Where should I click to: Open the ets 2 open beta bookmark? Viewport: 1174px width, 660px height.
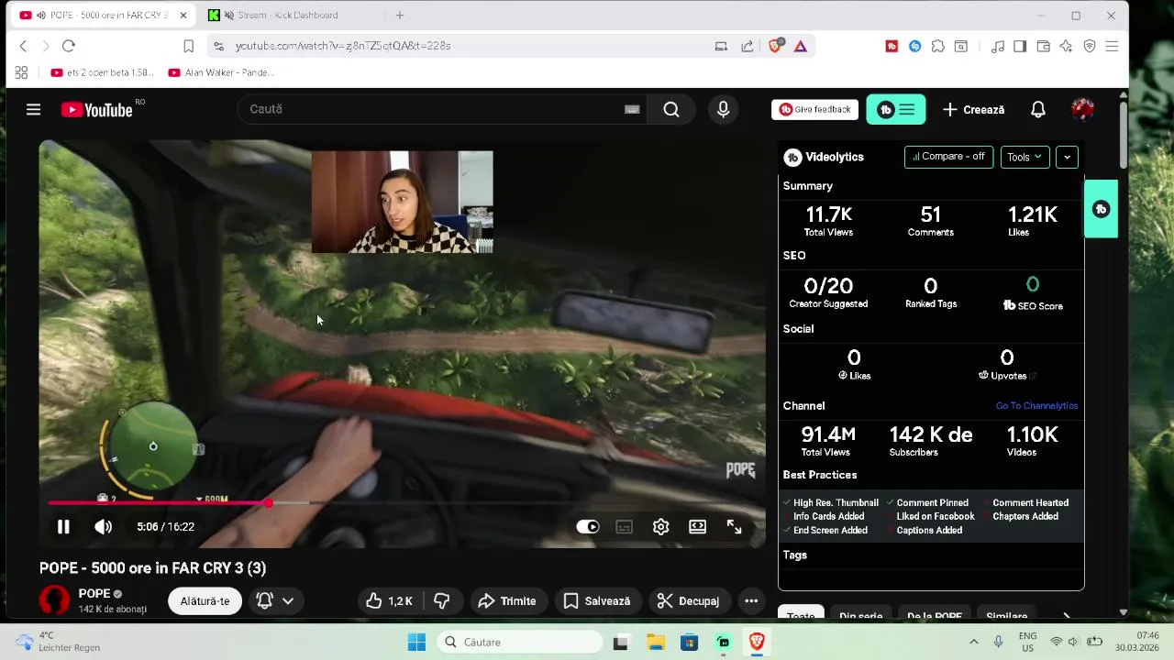[x=103, y=72]
